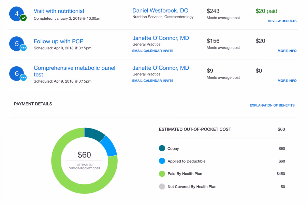
Task: Click the $9 cost for metabolic panel
Action: [x=210, y=71]
